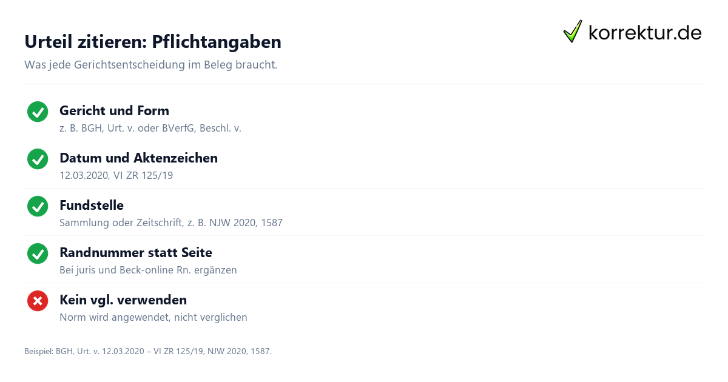Screen dimensions: 728x382
Task: Click the subtitle about Gerichtsentscheidung im Beleg
Action: tap(151, 64)
